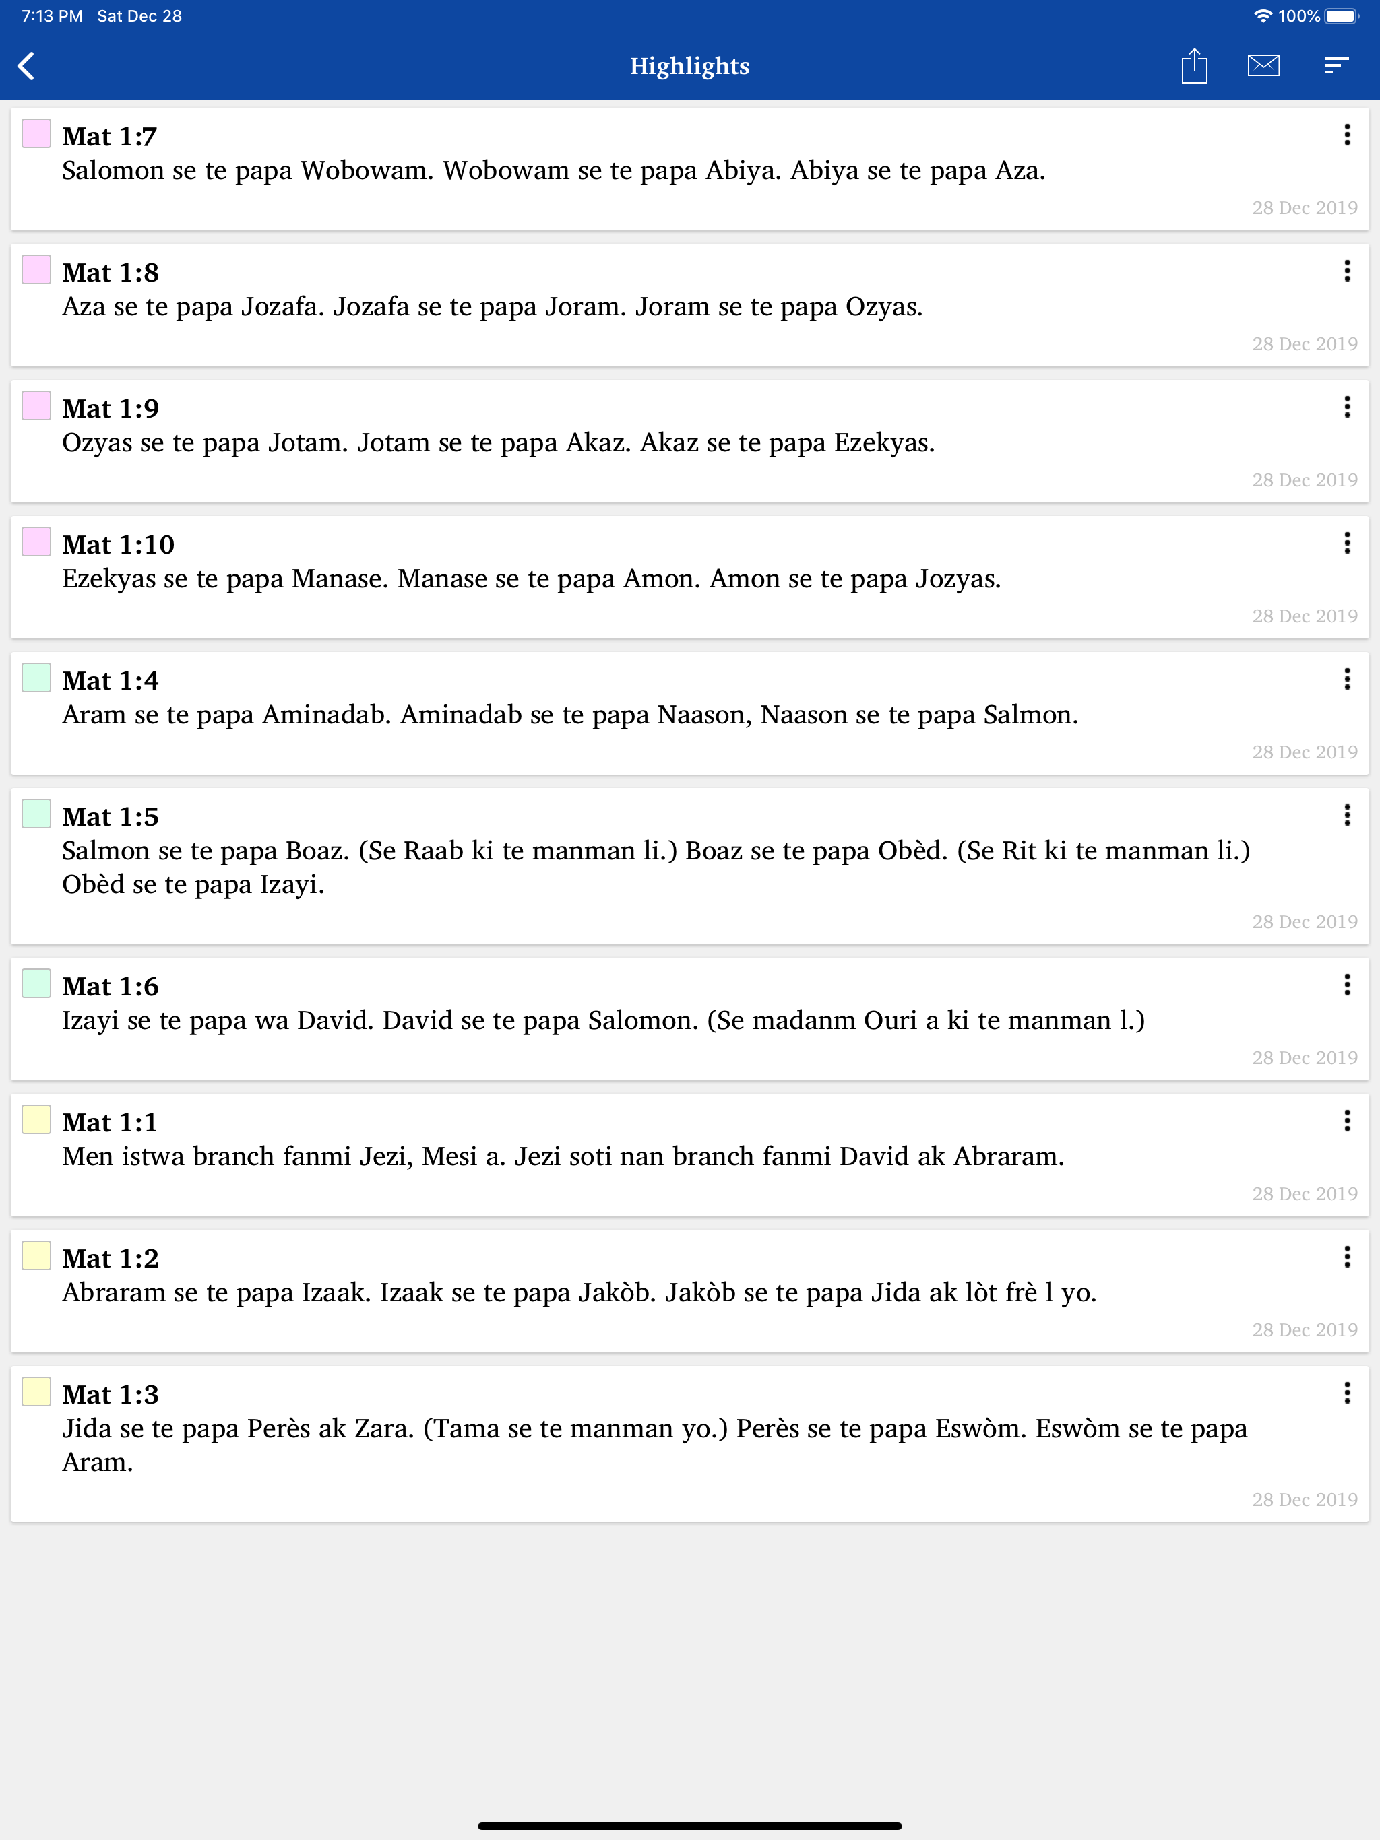Open the Mat 1:4 reference heading
Image resolution: width=1380 pixels, height=1840 pixels.
pos(110,680)
